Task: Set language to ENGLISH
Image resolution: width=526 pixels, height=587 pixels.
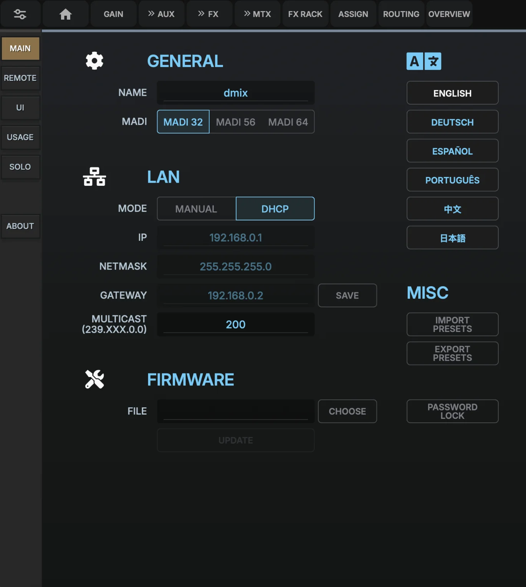Action: (453, 93)
